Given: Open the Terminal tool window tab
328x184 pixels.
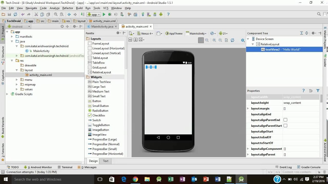Looking at the screenshot, I should pyautogui.click(x=65, y=167).
